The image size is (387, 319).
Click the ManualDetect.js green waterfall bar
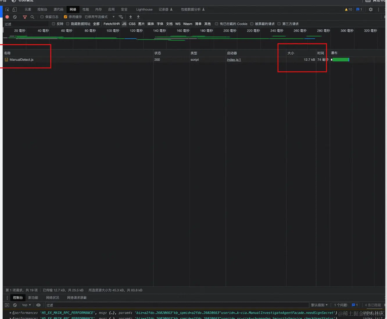click(341, 60)
